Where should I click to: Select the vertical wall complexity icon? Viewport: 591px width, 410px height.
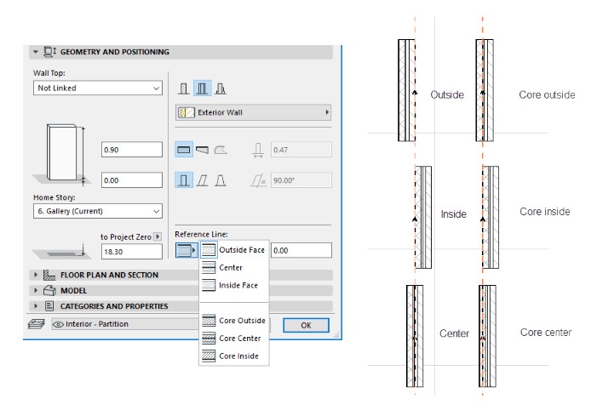183,179
